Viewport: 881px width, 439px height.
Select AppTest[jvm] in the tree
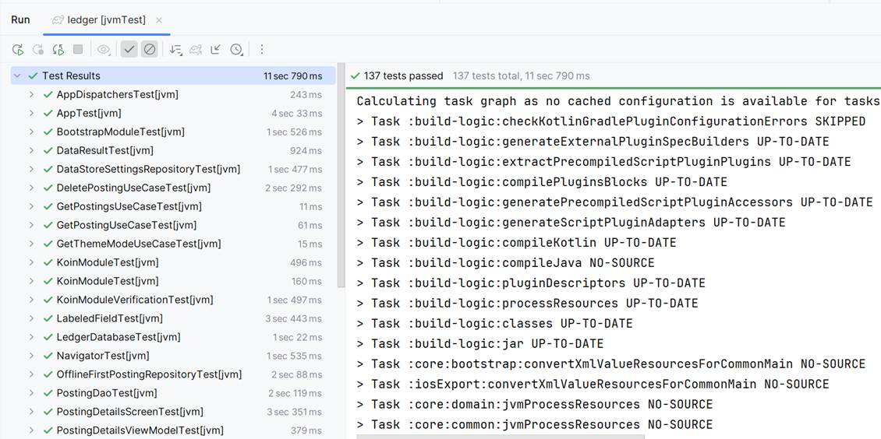[173, 114]
